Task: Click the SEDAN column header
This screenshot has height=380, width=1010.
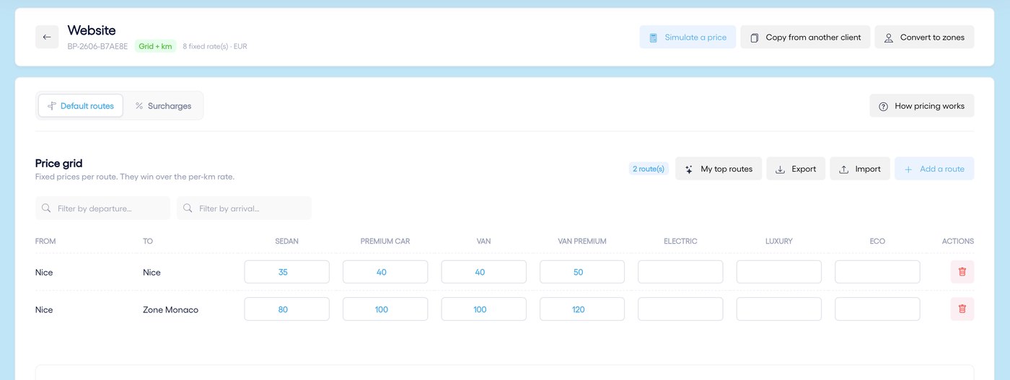Action: 286,241
